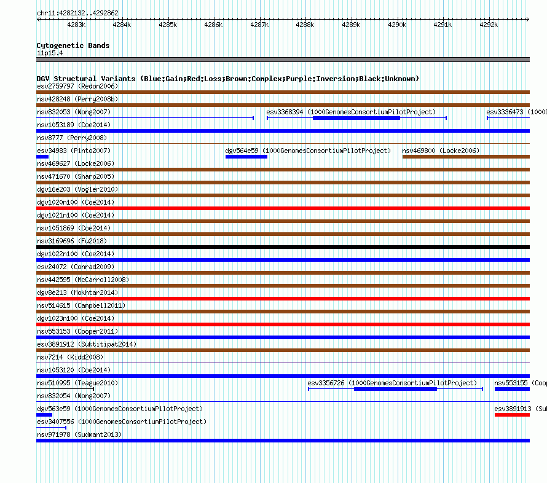Open nsv471670 (Sharp2005) variant label
This screenshot has width=547, height=483.
[x=76, y=176]
